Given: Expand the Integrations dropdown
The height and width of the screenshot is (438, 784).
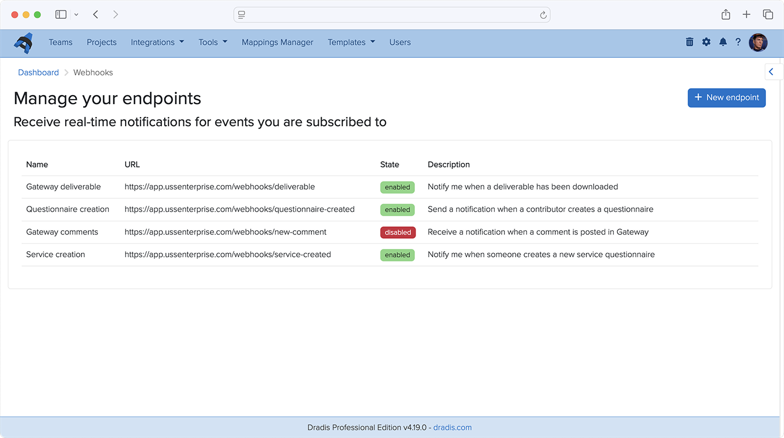Looking at the screenshot, I should click(157, 42).
